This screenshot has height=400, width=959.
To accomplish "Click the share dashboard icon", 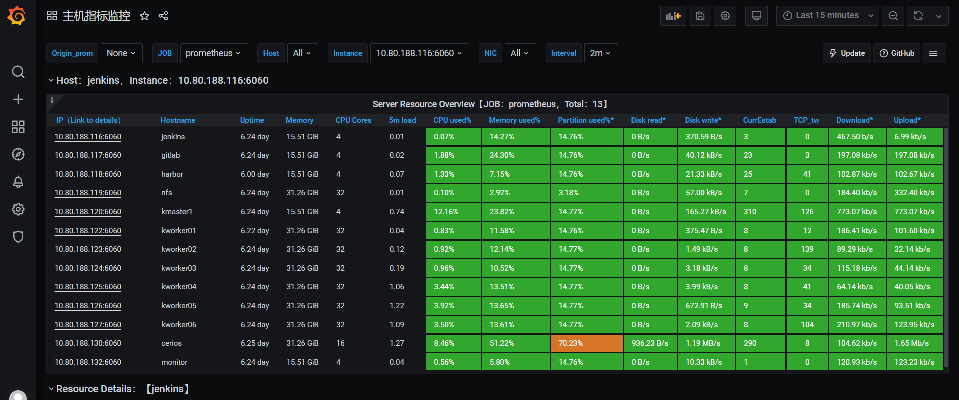I will (x=163, y=16).
